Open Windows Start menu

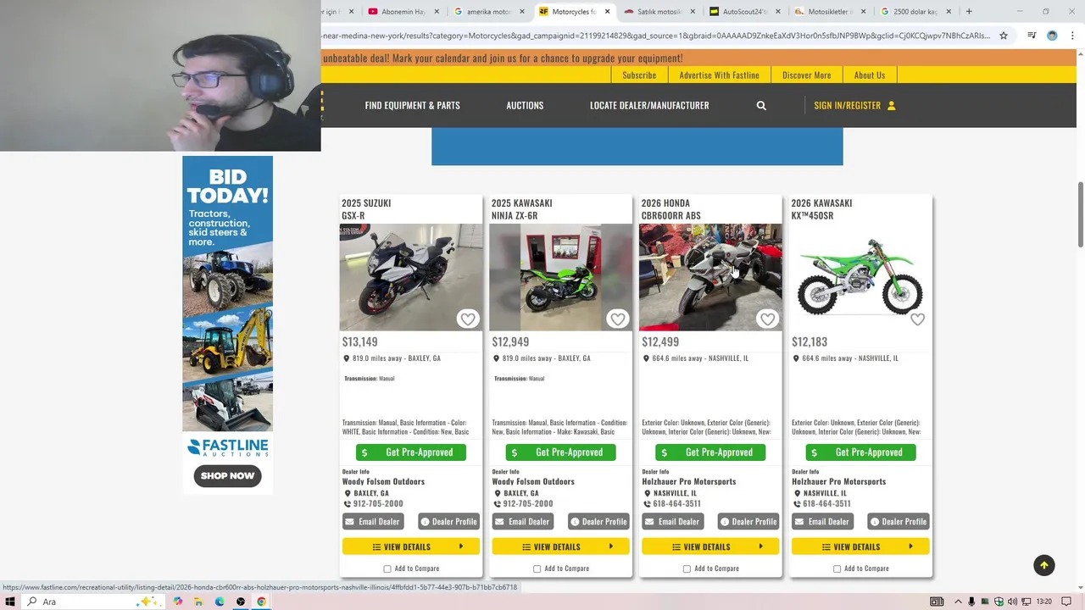click(x=10, y=602)
